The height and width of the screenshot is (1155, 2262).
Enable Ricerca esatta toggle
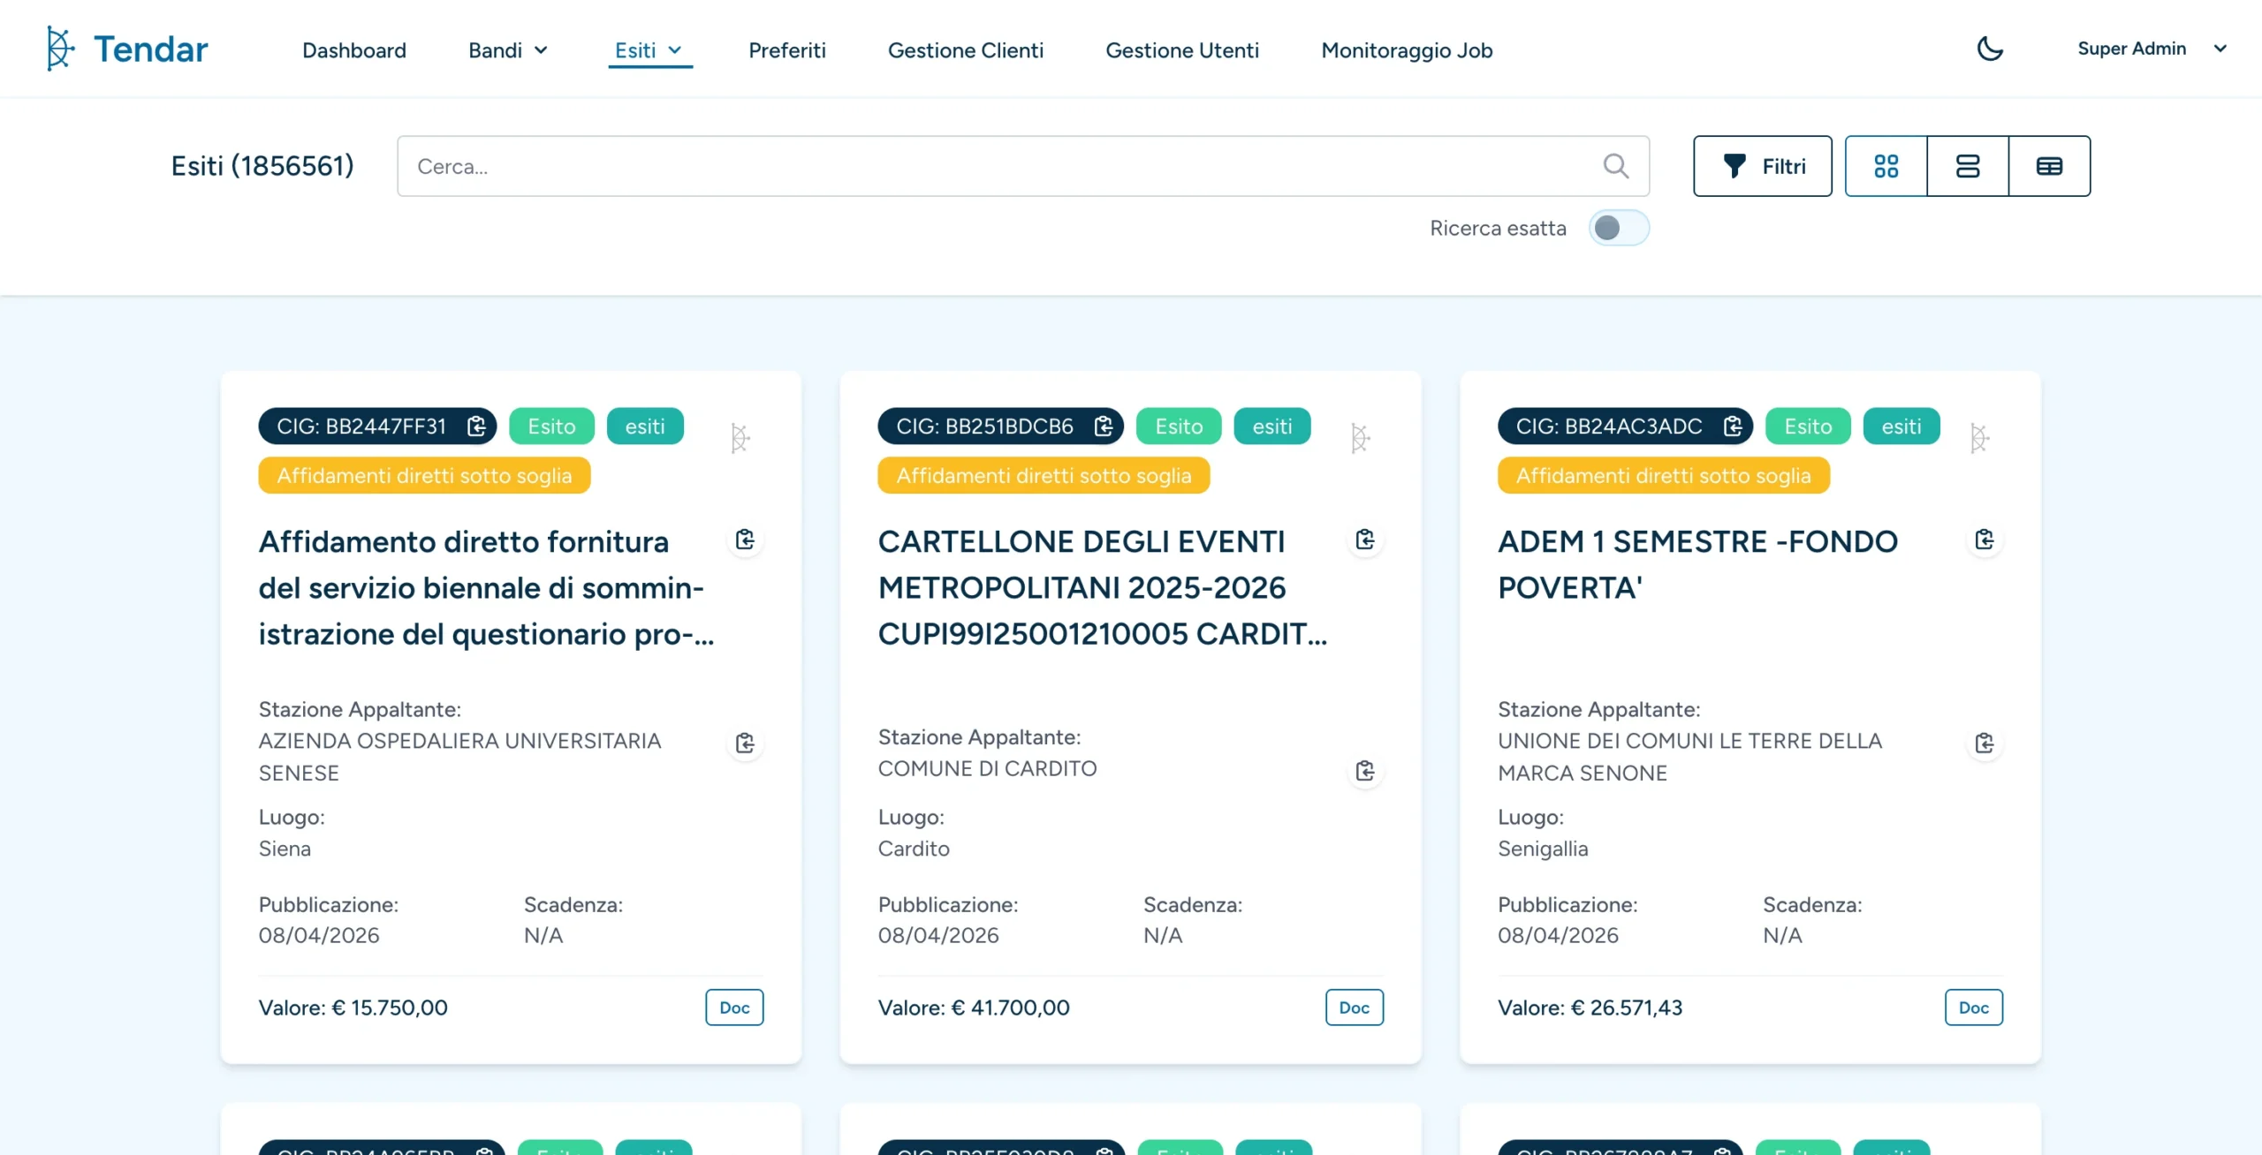[1619, 228]
